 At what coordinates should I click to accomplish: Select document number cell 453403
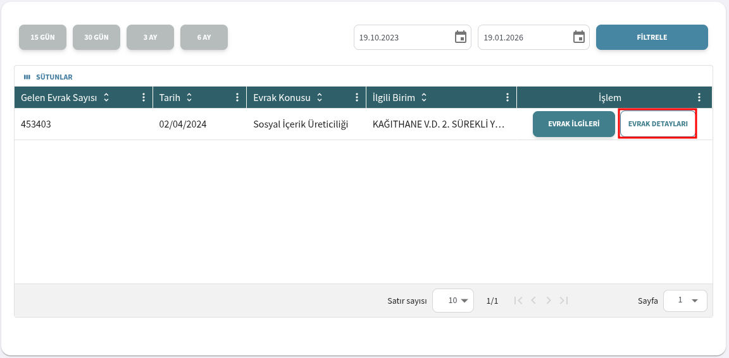click(x=84, y=124)
